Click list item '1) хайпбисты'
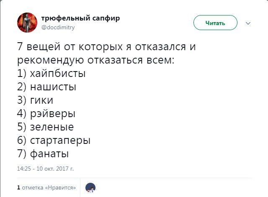268x197 pixels. pos(52,74)
